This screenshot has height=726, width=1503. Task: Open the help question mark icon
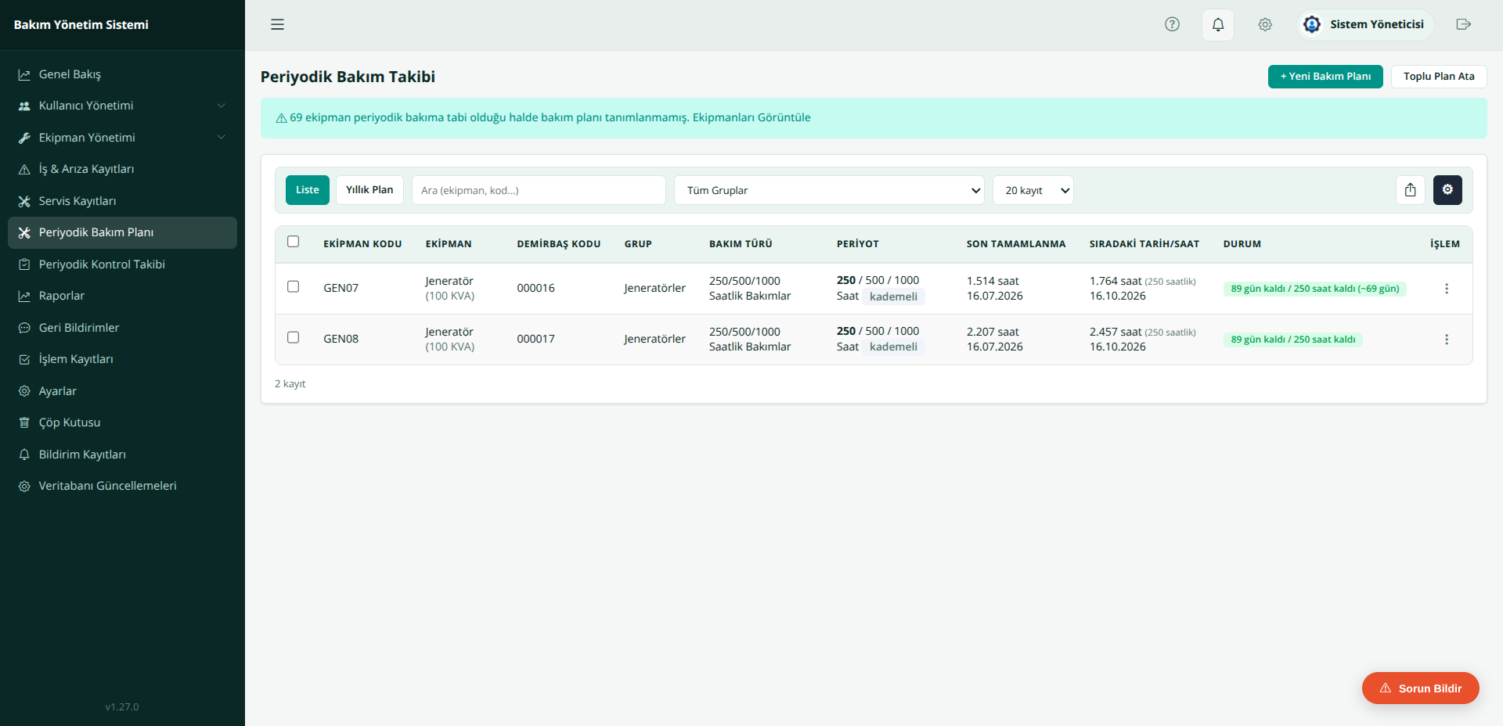coord(1172,24)
